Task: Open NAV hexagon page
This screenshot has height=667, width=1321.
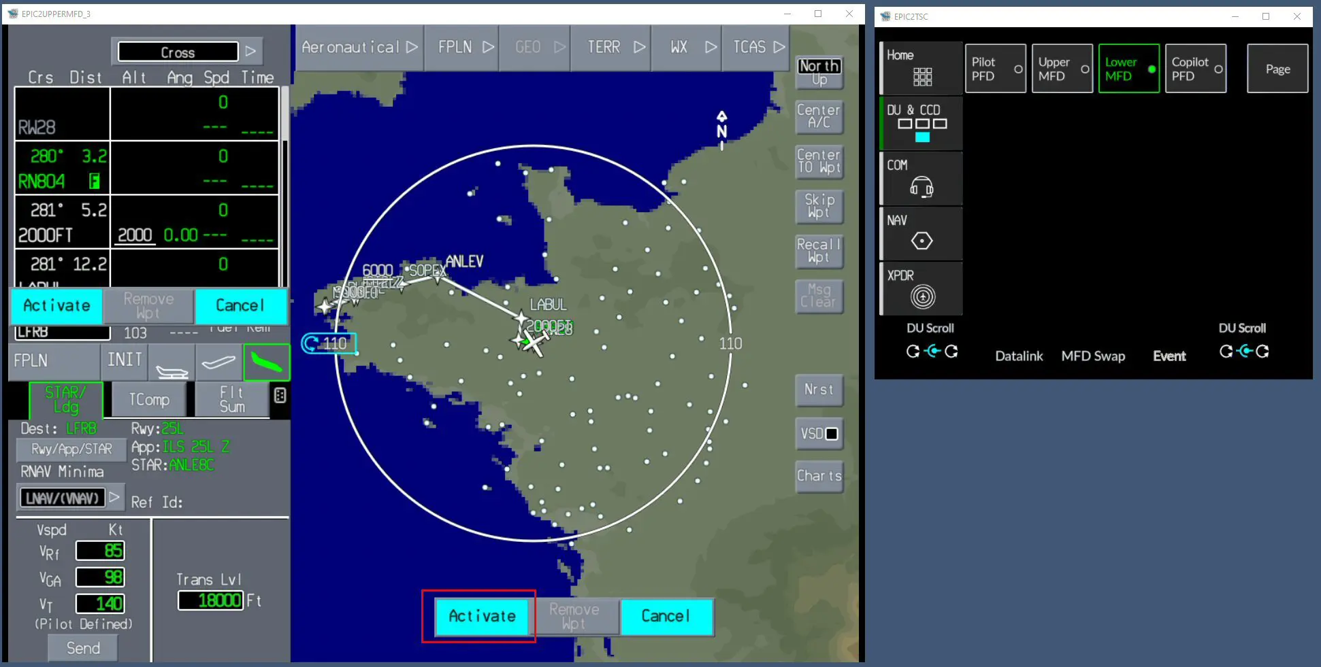Action: (922, 234)
